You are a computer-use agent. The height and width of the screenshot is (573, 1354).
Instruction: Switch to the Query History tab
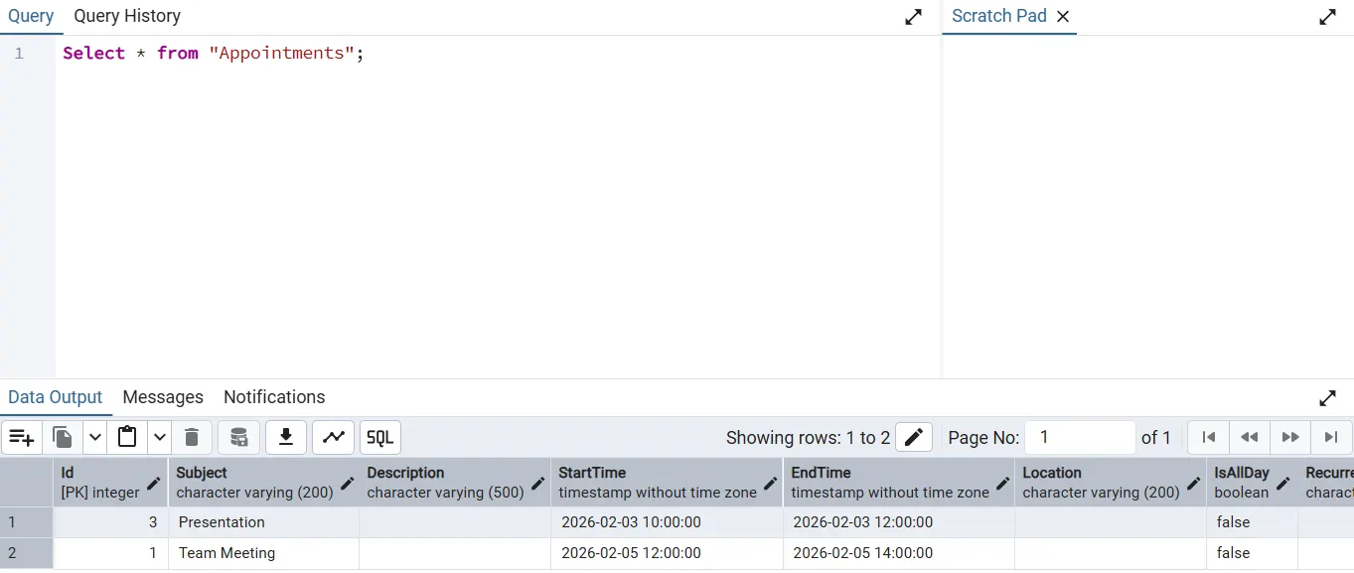[x=127, y=16]
